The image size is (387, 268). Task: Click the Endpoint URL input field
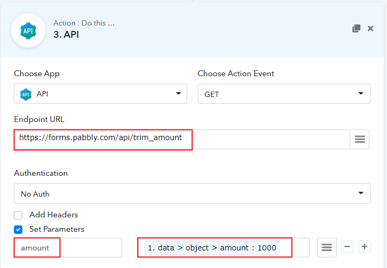tap(182, 139)
